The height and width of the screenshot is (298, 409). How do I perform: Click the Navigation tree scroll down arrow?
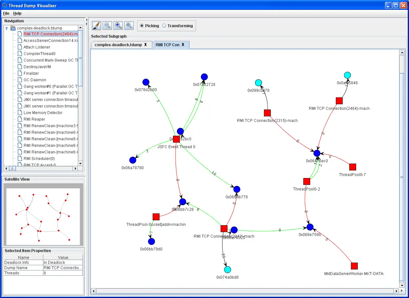pos(81,163)
